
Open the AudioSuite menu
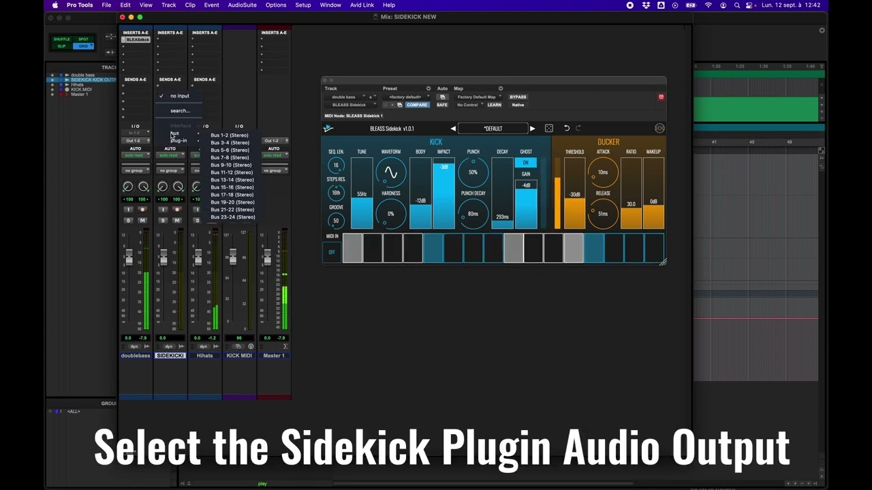pos(242,5)
